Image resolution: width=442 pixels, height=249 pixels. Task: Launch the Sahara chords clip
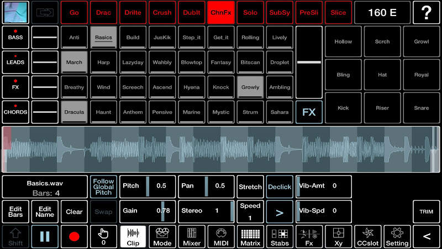280,112
